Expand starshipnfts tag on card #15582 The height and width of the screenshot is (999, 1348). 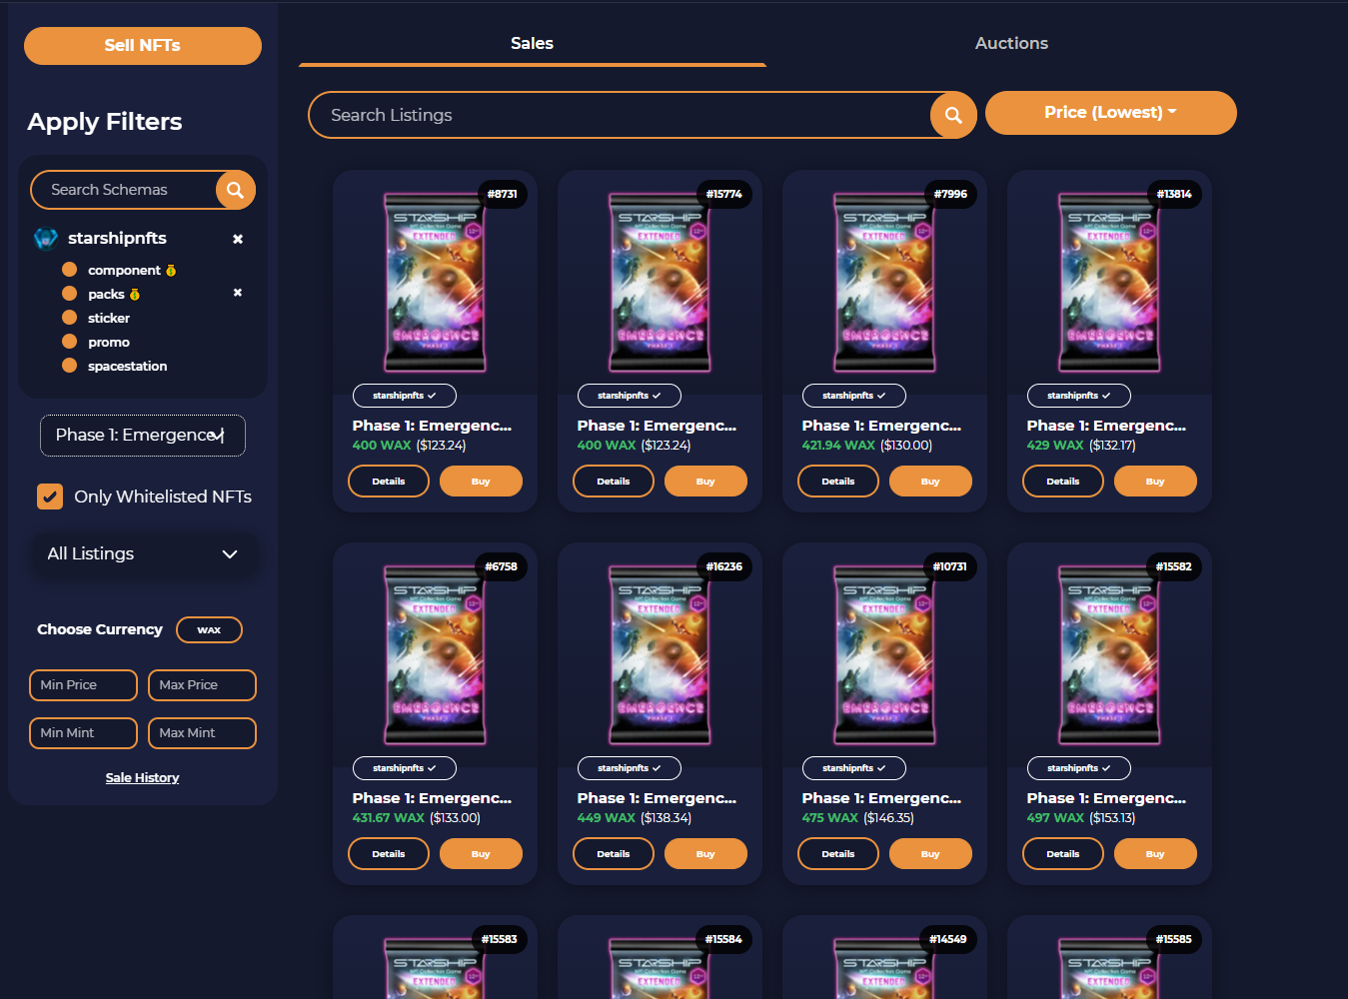(x=1079, y=768)
